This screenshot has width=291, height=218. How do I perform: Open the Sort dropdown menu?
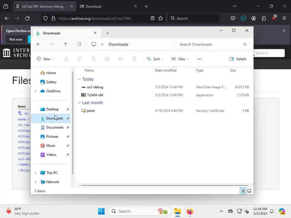[x=155, y=59]
